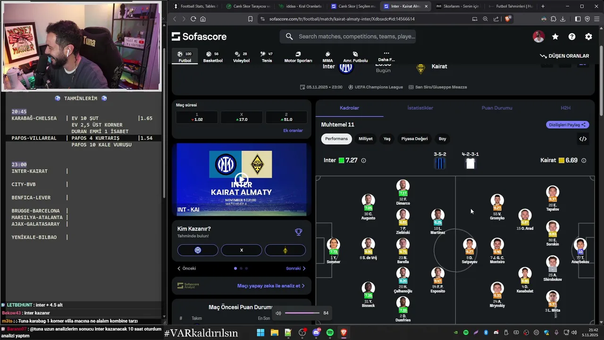Image resolution: width=604 pixels, height=340 pixels.
Task: Open the browser extensions puzzle icon
Action: point(554,19)
